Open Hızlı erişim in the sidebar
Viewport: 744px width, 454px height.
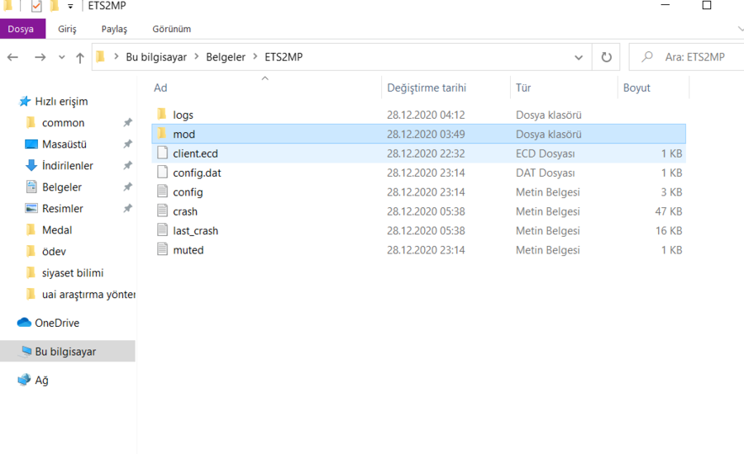[60, 102]
